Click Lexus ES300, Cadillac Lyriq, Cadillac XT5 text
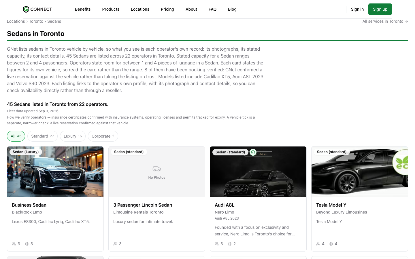 coord(51,222)
